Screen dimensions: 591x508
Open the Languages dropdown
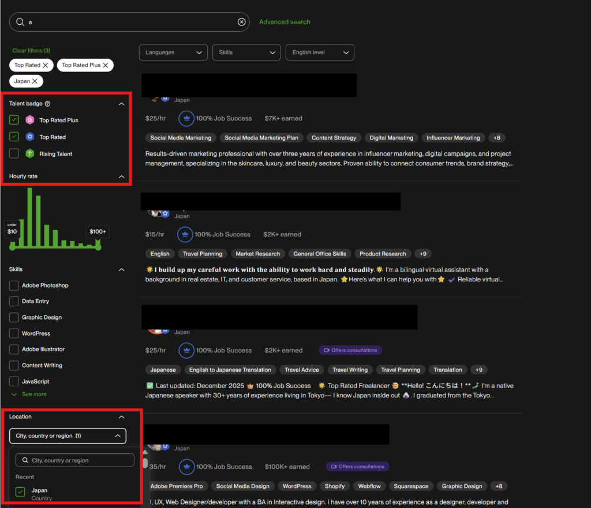tap(173, 52)
